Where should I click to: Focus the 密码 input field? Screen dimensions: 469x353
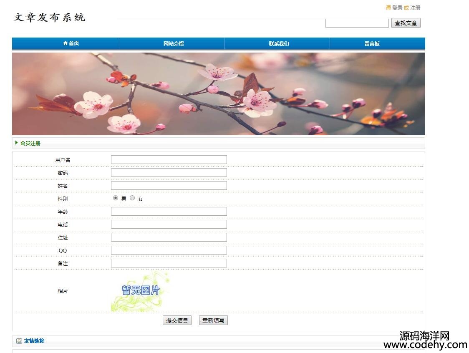pos(169,173)
